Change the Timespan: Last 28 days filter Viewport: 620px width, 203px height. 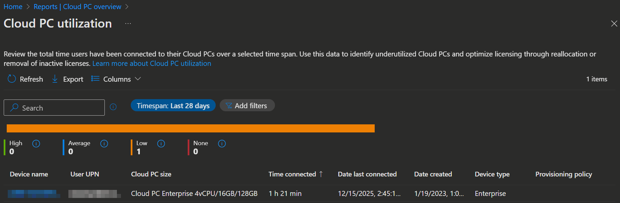[x=173, y=106]
